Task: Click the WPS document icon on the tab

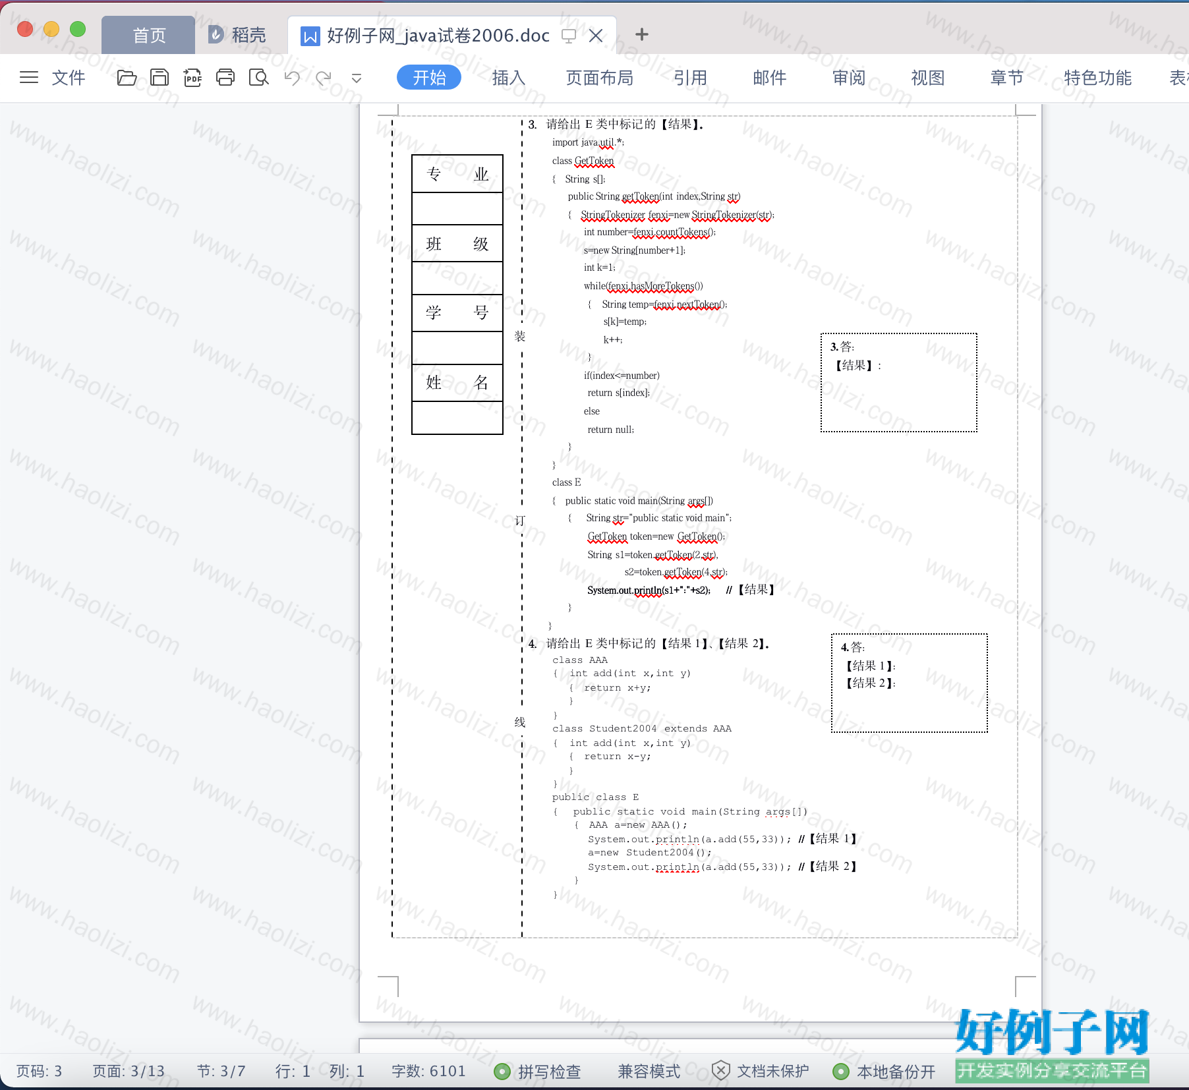Action: 310,36
